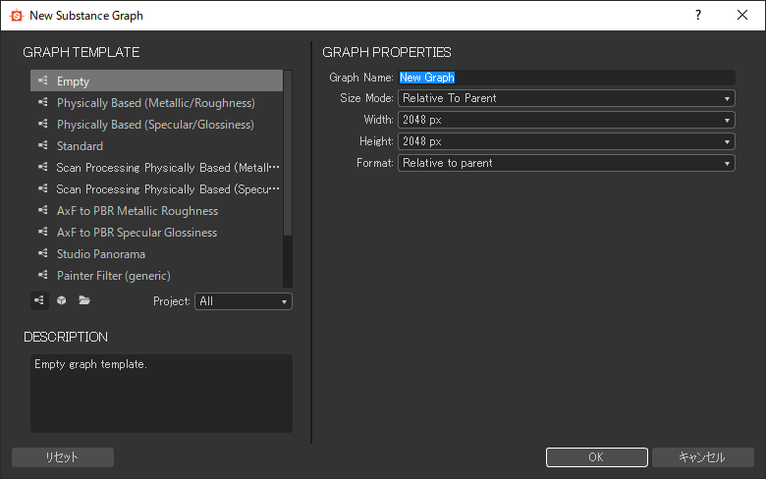Click the OK button
The image size is (766, 479).
(596, 457)
